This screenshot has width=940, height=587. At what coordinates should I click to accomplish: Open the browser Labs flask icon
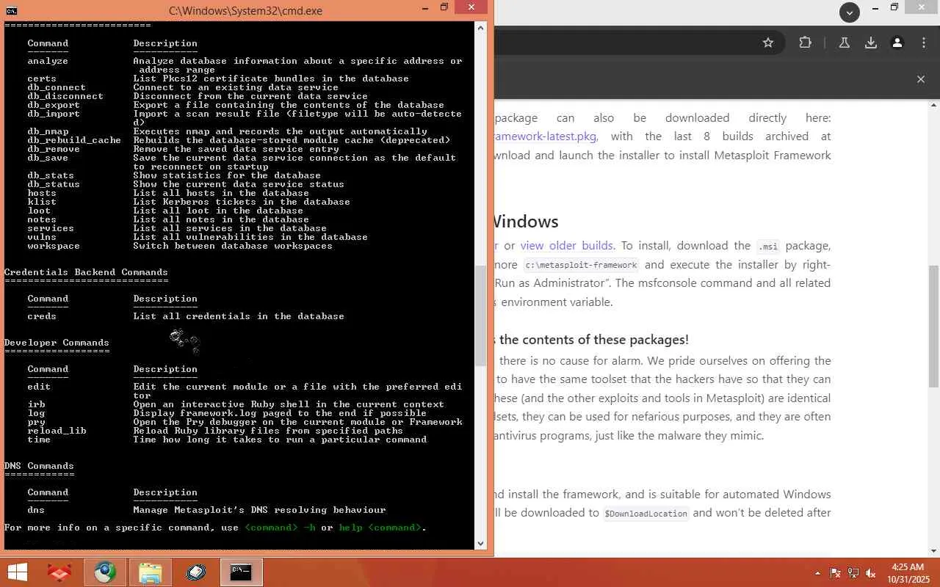click(x=845, y=43)
